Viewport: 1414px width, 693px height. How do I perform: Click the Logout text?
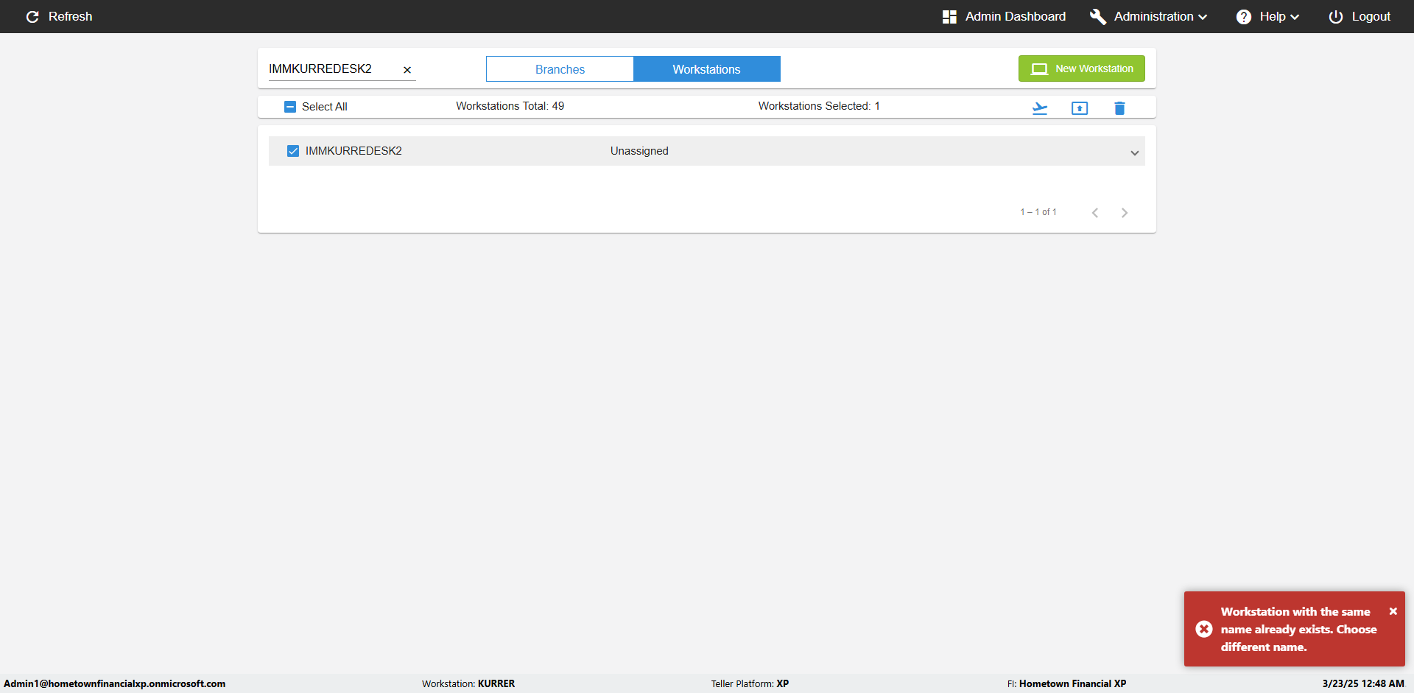point(1371,16)
